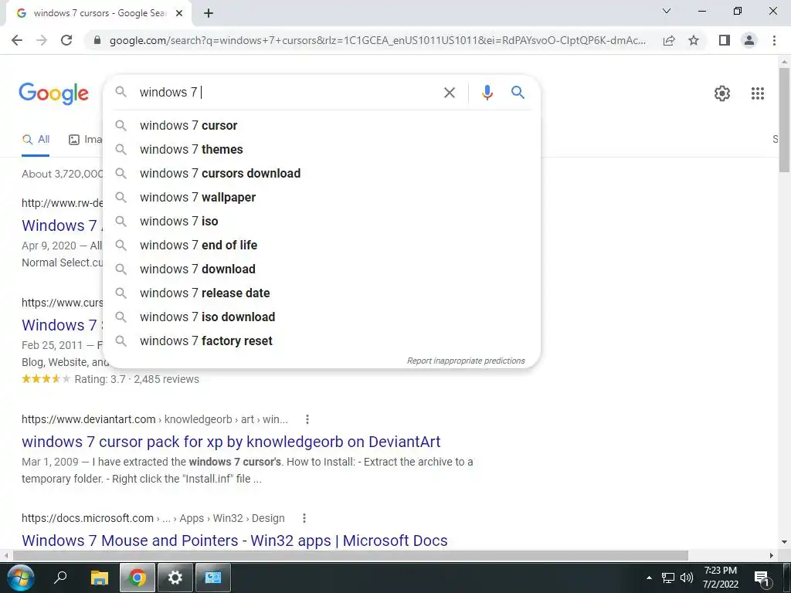Open the Windows Start orb
The height and width of the screenshot is (593, 791).
coord(21,578)
